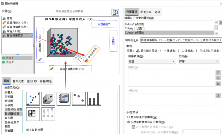Screen dimensions: 222x134
Task: Select the grouped 3-D scatter plot thumbnail
Action: point(63,99)
